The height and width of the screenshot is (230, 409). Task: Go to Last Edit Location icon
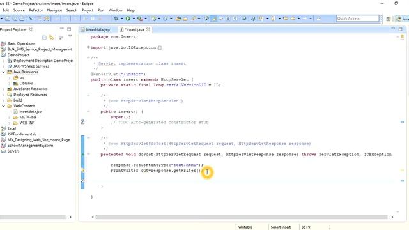pos(286,19)
